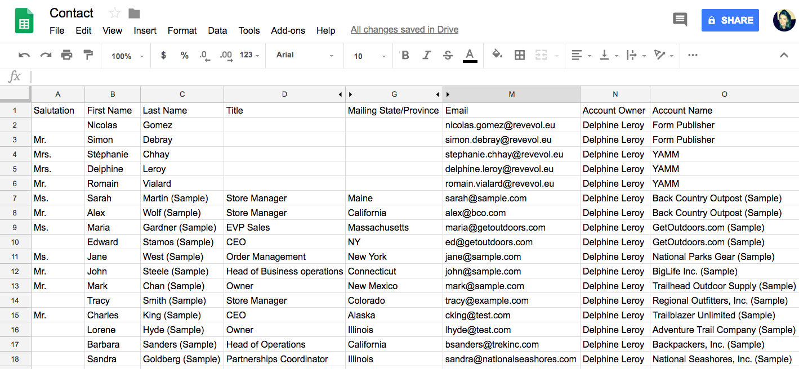799x369 pixels.
Task: Click the Contact document title
Action: click(72, 13)
